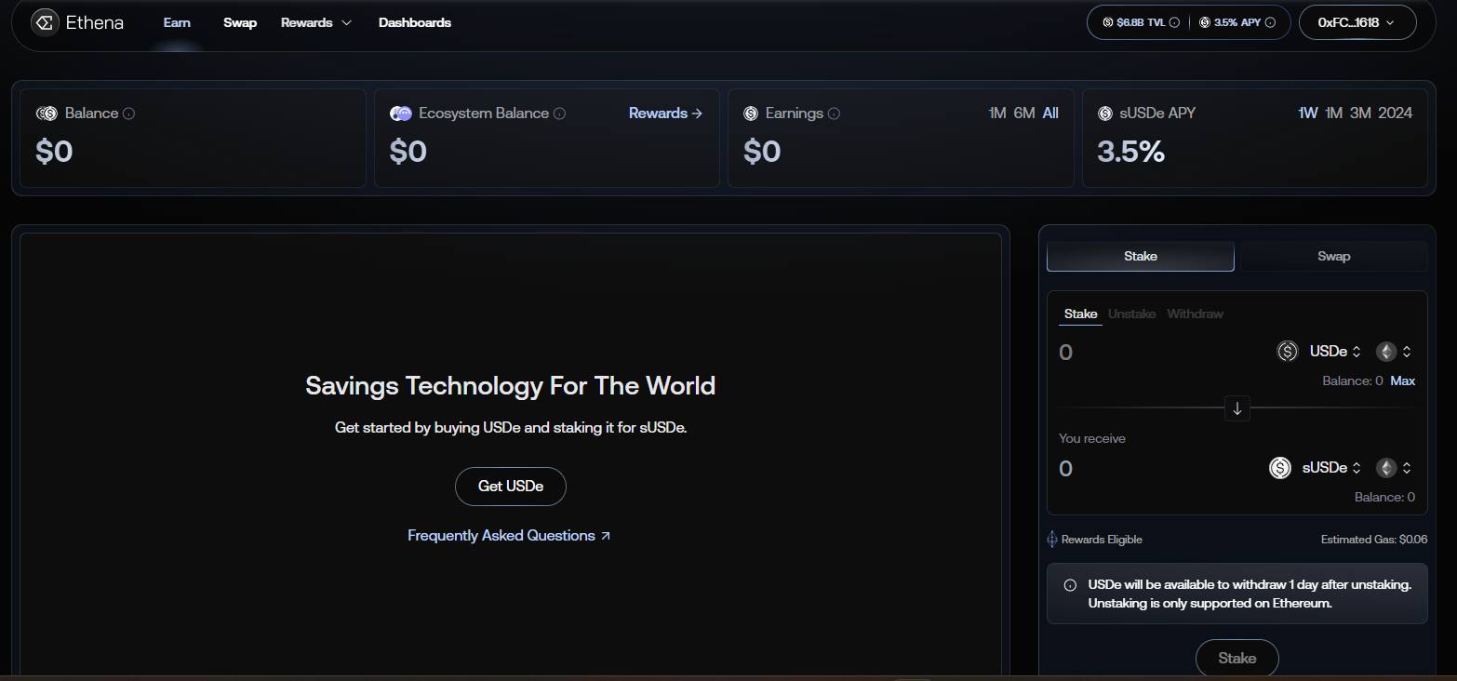Click the APY info icon in header
This screenshot has height=681, width=1457.
tap(1271, 22)
